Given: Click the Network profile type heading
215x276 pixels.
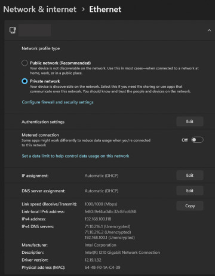Looking at the screenshot, I should click(x=41, y=48).
